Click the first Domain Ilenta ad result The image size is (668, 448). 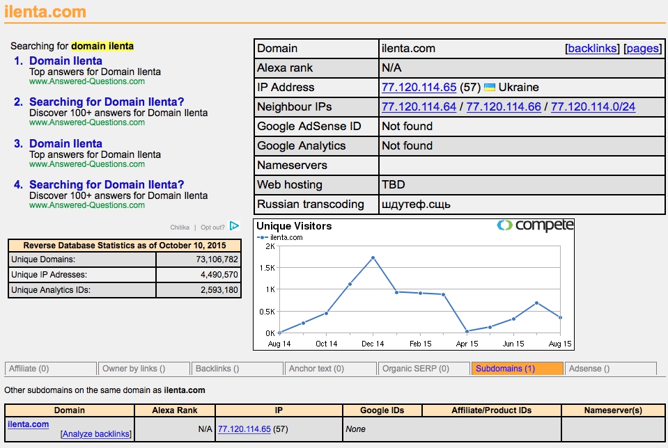click(x=65, y=61)
